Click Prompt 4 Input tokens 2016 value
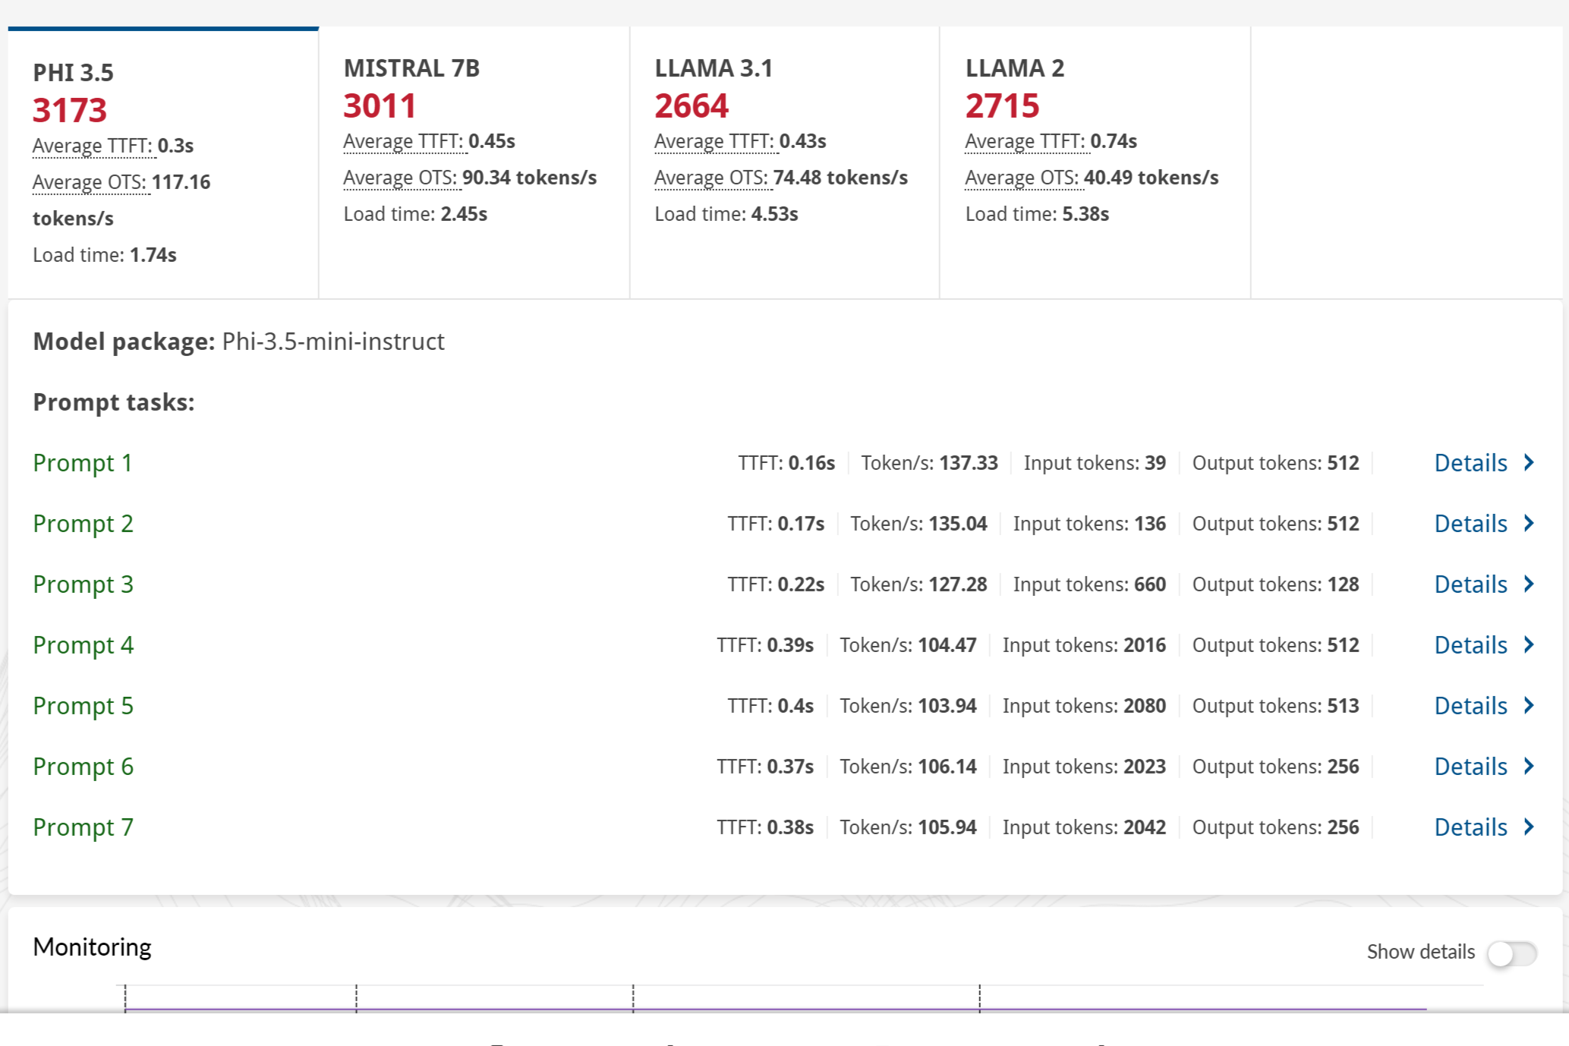 click(x=1145, y=645)
